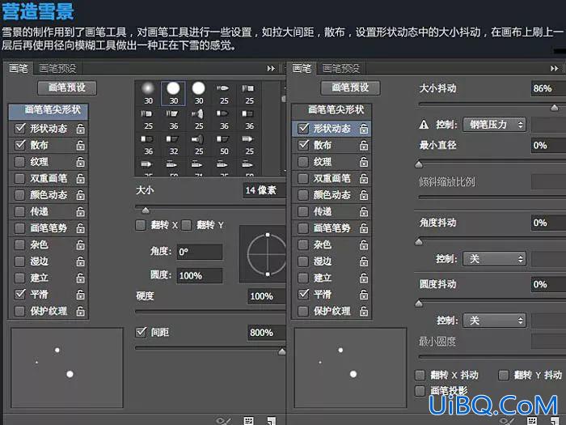
Task: Tick the 翻转 X checkbox
Action: (x=141, y=225)
